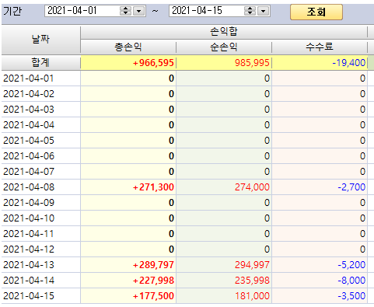Image resolution: width=374 pixels, height=307 pixels.
Task: Select the 2021-04-06 date row
Action: [40, 156]
